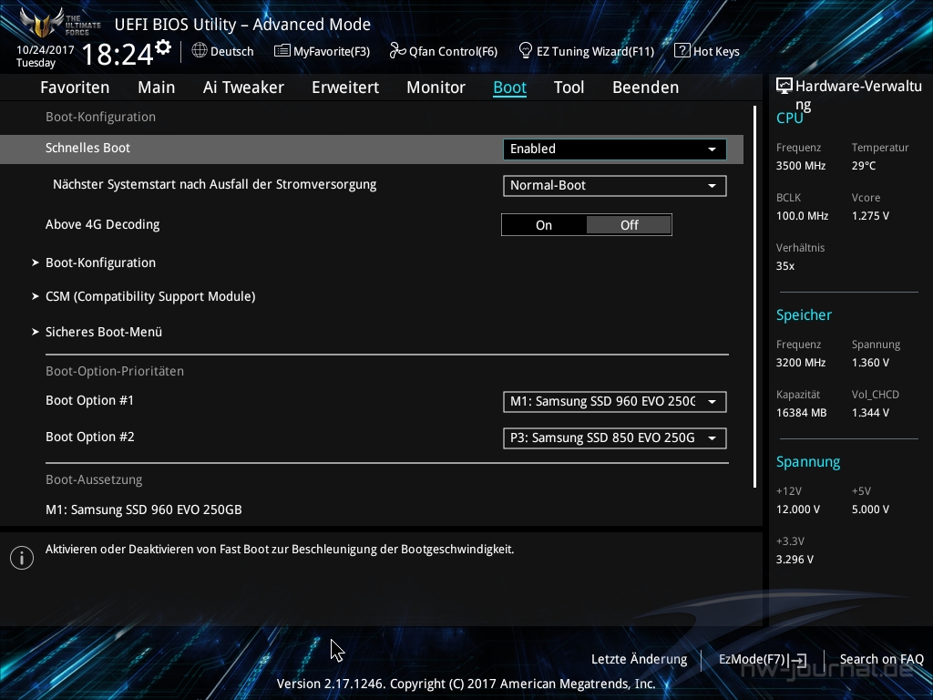Open the Monitor tab
Screen dimensions: 933x700
click(x=436, y=87)
